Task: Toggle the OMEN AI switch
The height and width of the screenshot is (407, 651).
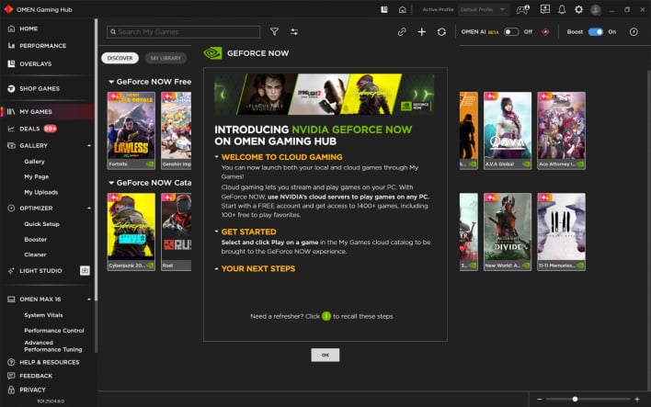Action: click(511, 31)
